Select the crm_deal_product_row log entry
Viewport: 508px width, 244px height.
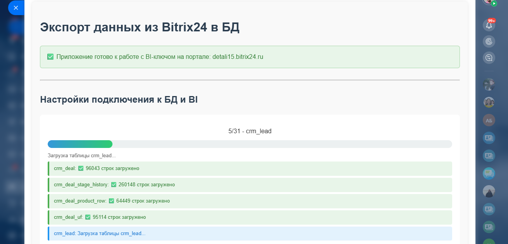(x=250, y=201)
